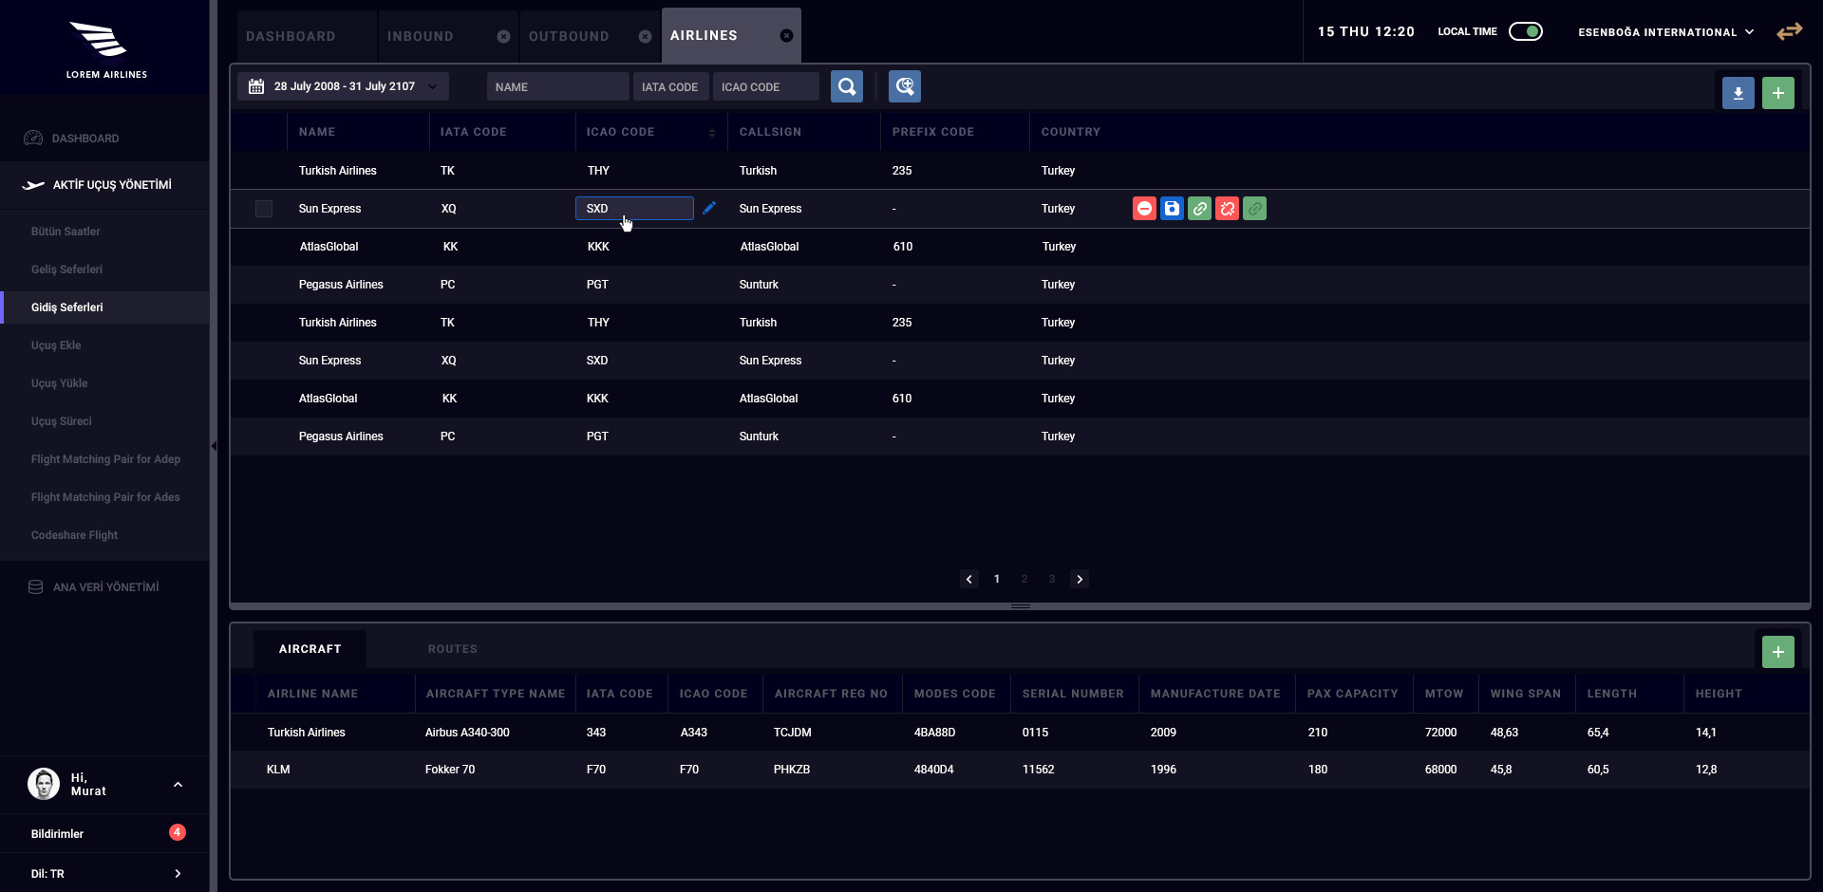Open Gidiş Seferleri in sidebar
Viewport: 1823px width, 892px height.
[104, 307]
